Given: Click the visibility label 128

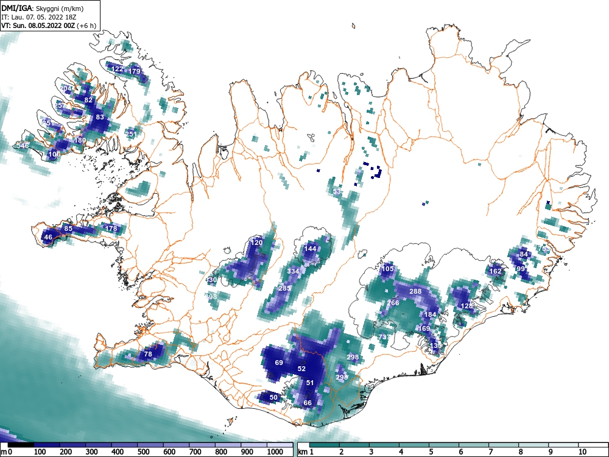Looking at the screenshot, I should pos(467,306).
